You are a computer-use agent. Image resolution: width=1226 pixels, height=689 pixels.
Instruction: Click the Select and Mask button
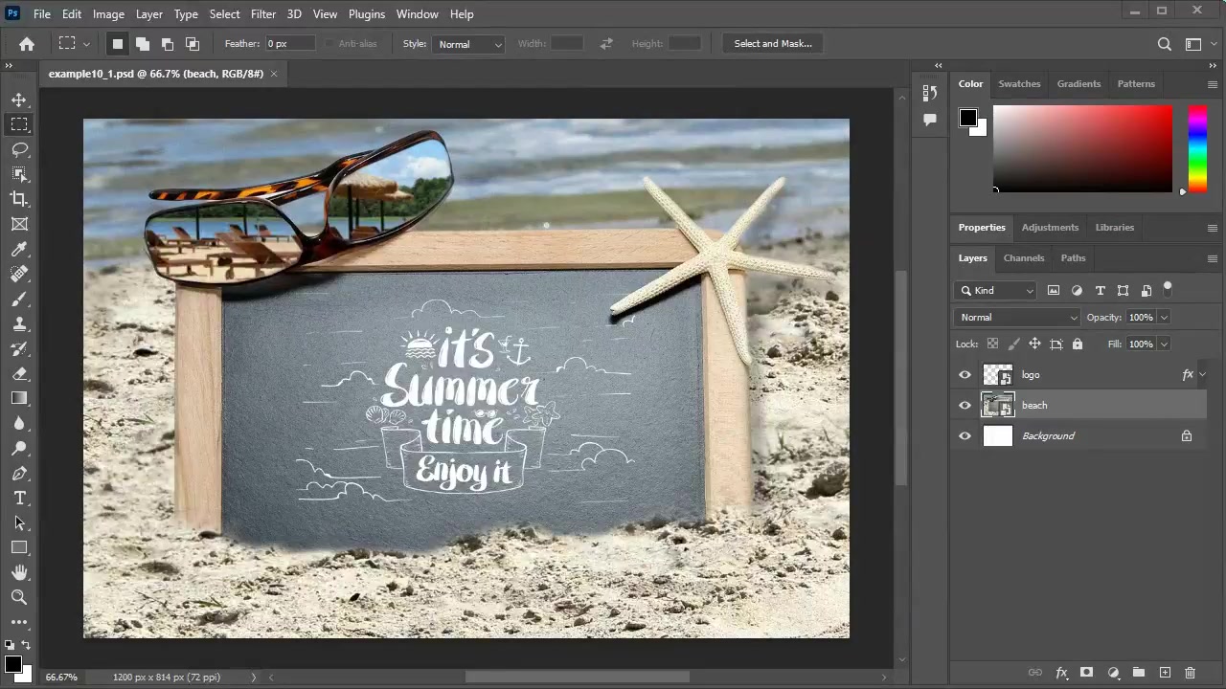tap(772, 44)
